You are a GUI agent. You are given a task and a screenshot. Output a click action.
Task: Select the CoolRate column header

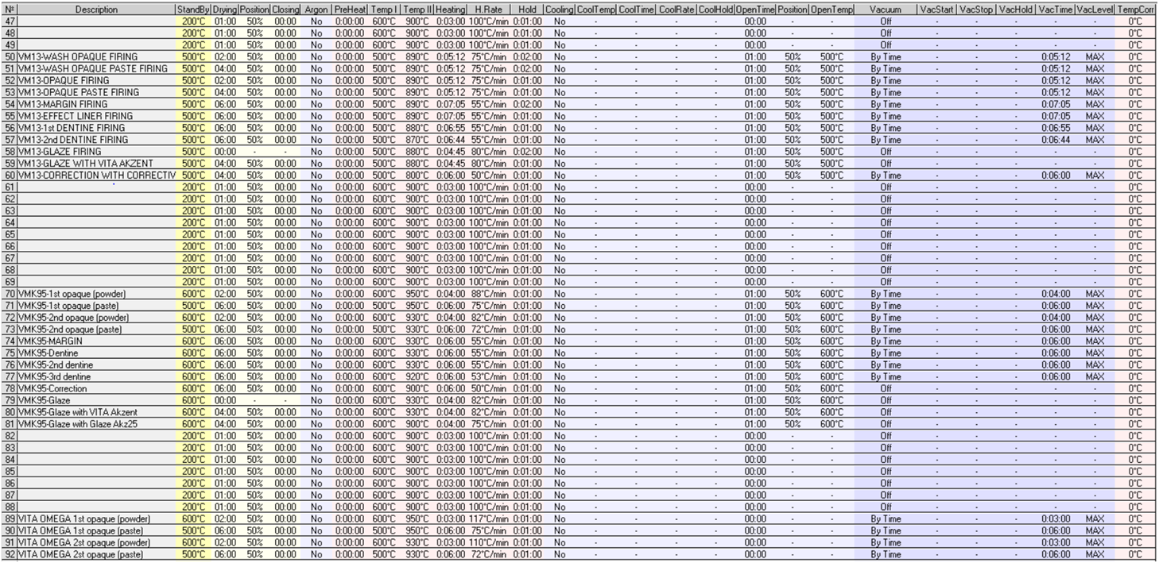[676, 10]
